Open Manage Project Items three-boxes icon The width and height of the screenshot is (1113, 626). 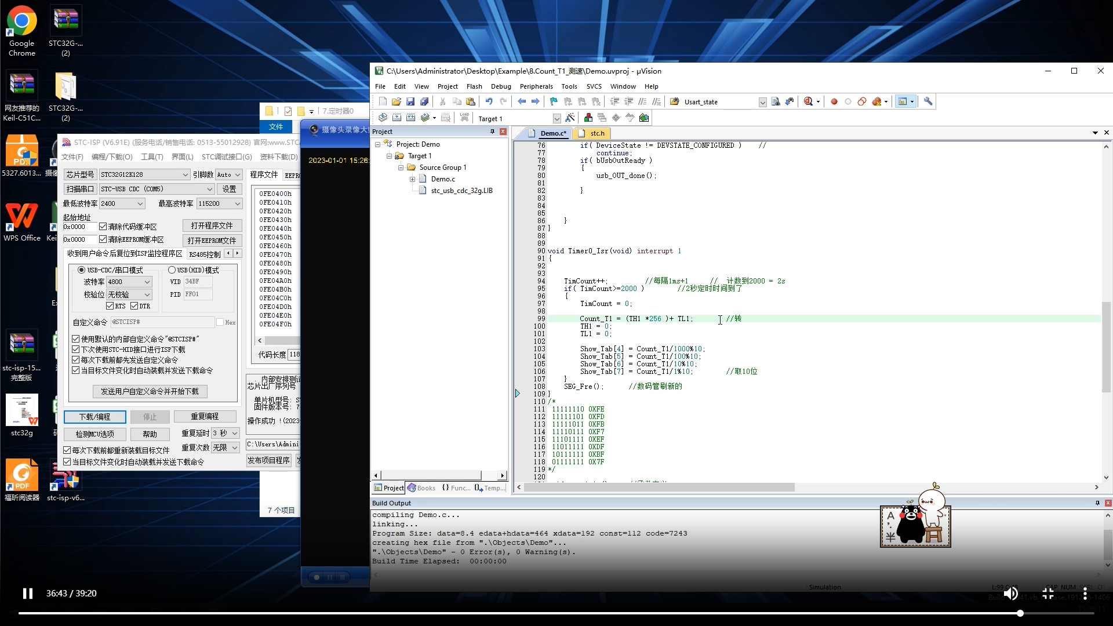(x=588, y=118)
